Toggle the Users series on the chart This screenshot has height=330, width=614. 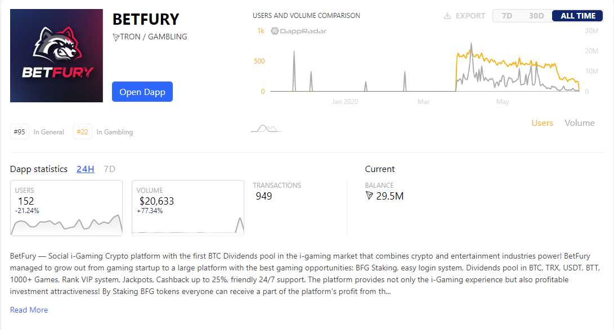(542, 123)
